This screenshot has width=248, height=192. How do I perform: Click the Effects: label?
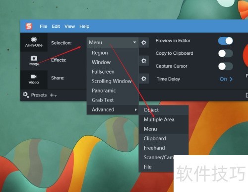click(59, 60)
